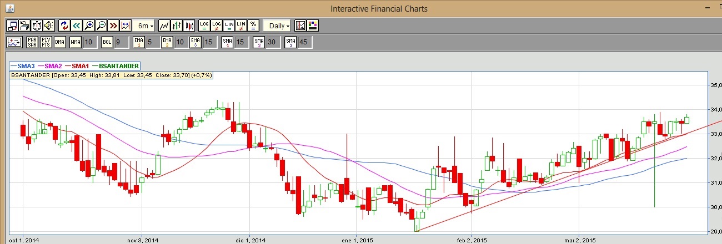The height and width of the screenshot is (244, 722).
Task: Click the DMA indicator button
Action: [x=60, y=42]
